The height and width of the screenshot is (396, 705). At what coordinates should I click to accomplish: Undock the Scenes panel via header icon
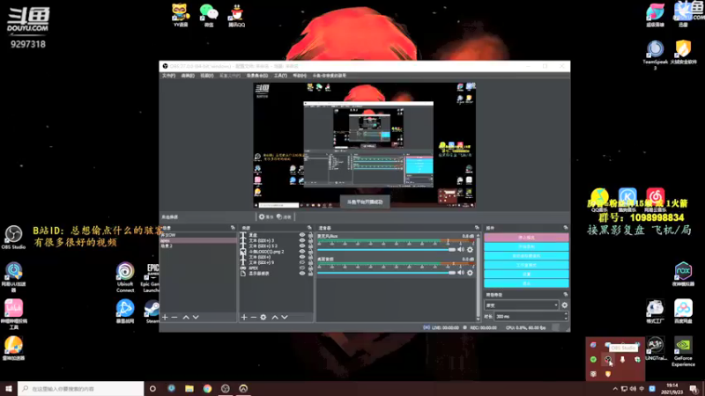[233, 228]
